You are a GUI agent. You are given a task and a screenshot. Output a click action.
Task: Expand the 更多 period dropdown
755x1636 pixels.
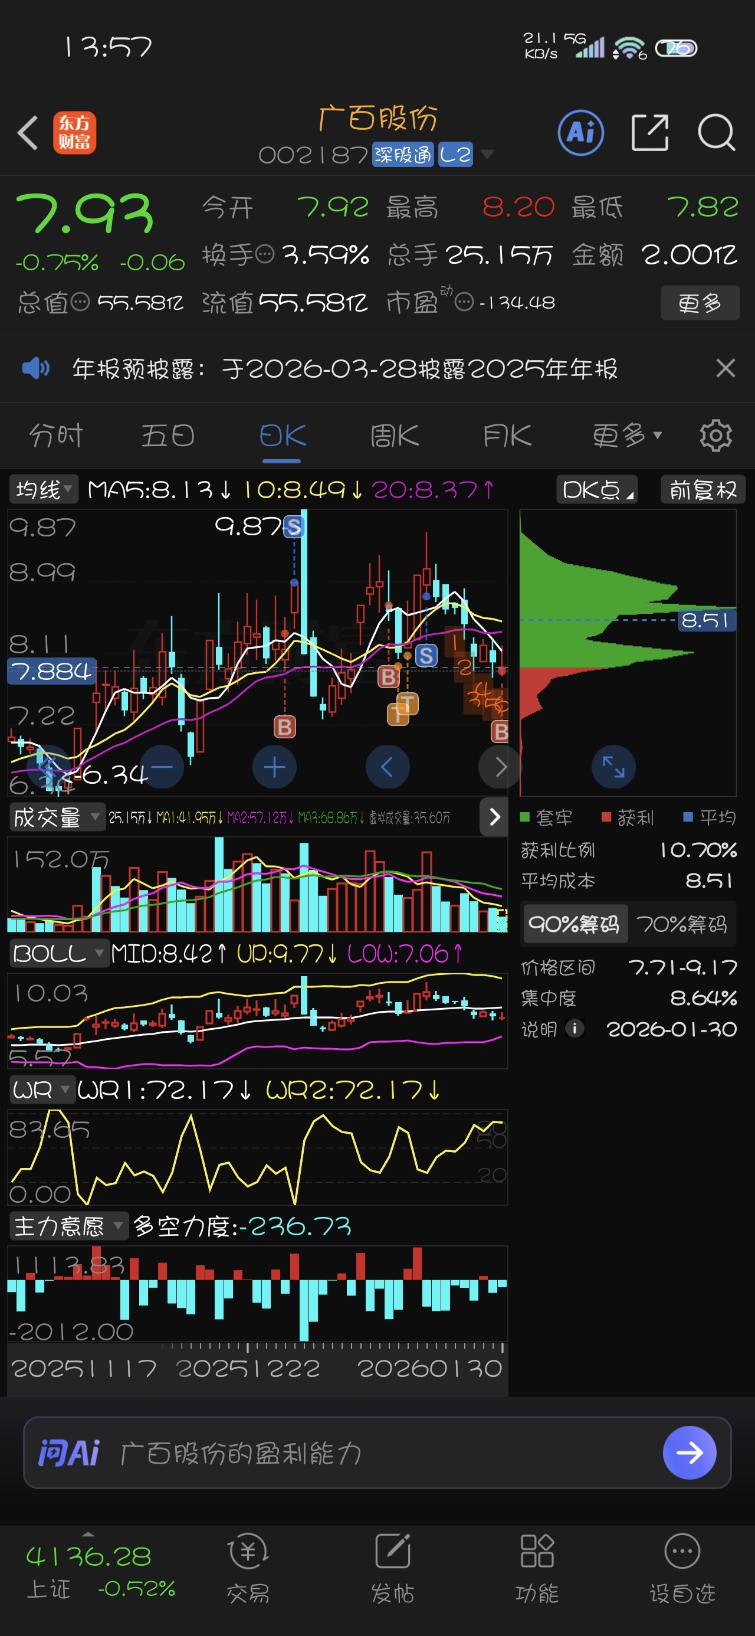[627, 436]
